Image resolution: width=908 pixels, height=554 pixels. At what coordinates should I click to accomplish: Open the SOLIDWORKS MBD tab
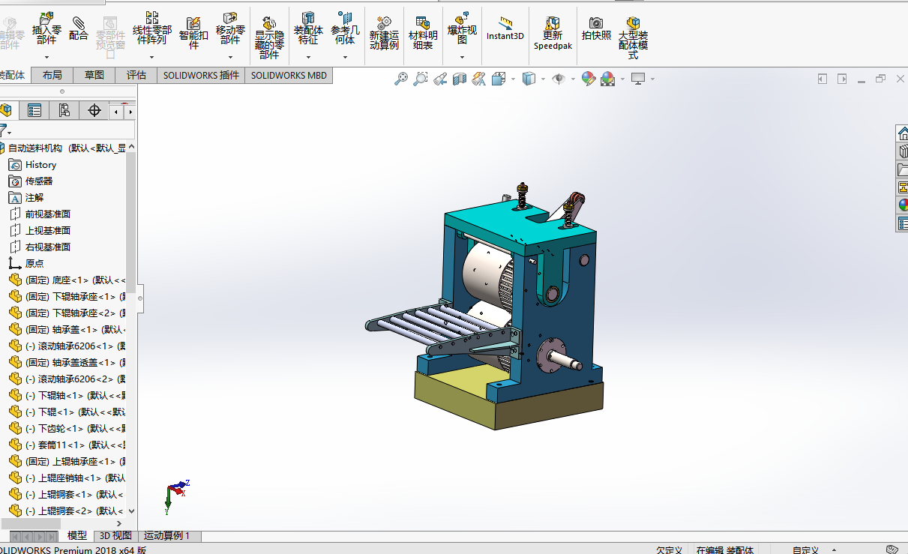pyautogui.click(x=289, y=75)
